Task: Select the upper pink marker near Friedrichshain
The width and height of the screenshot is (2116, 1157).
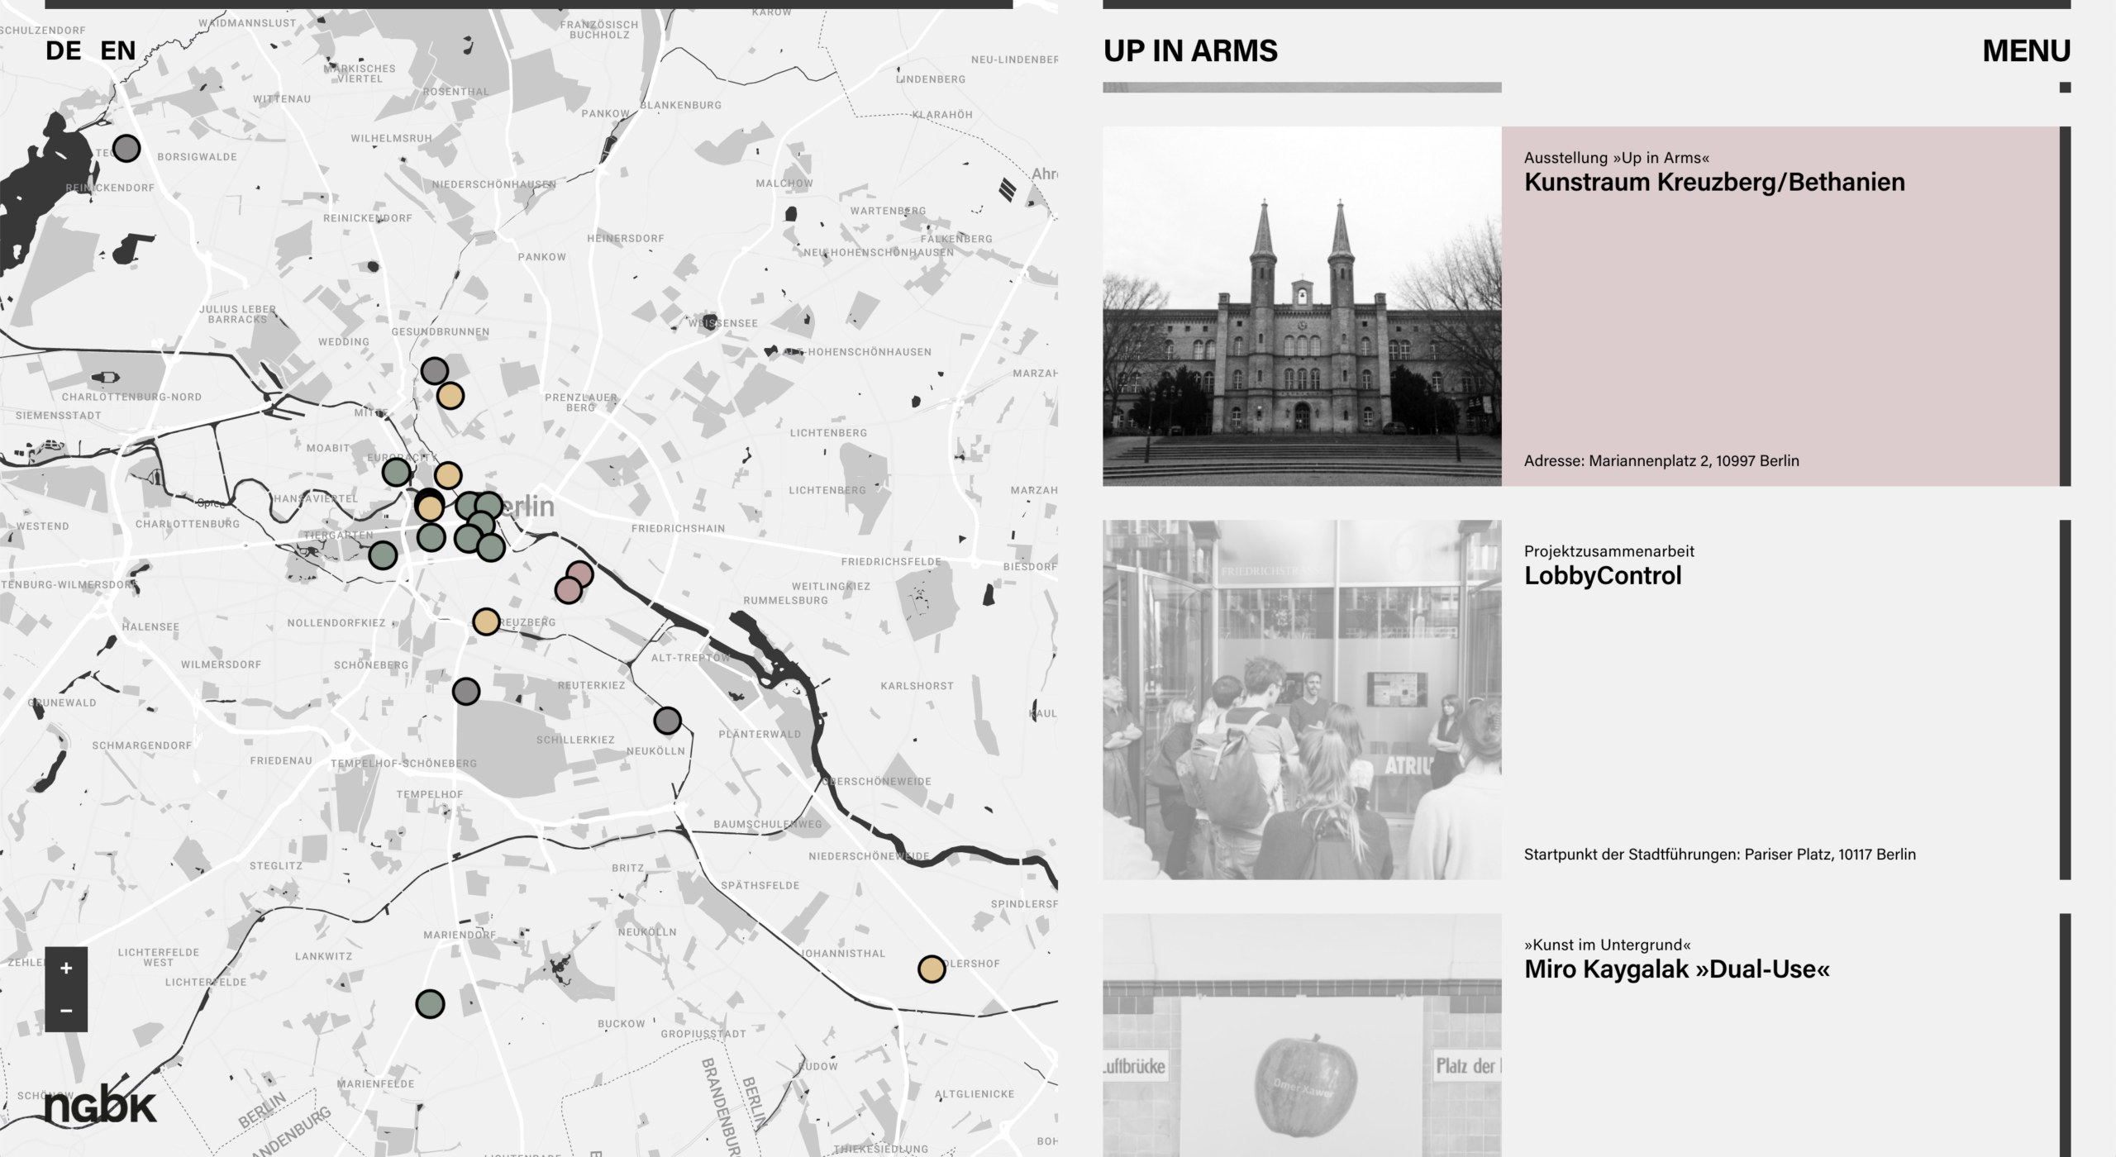Action: [x=580, y=574]
